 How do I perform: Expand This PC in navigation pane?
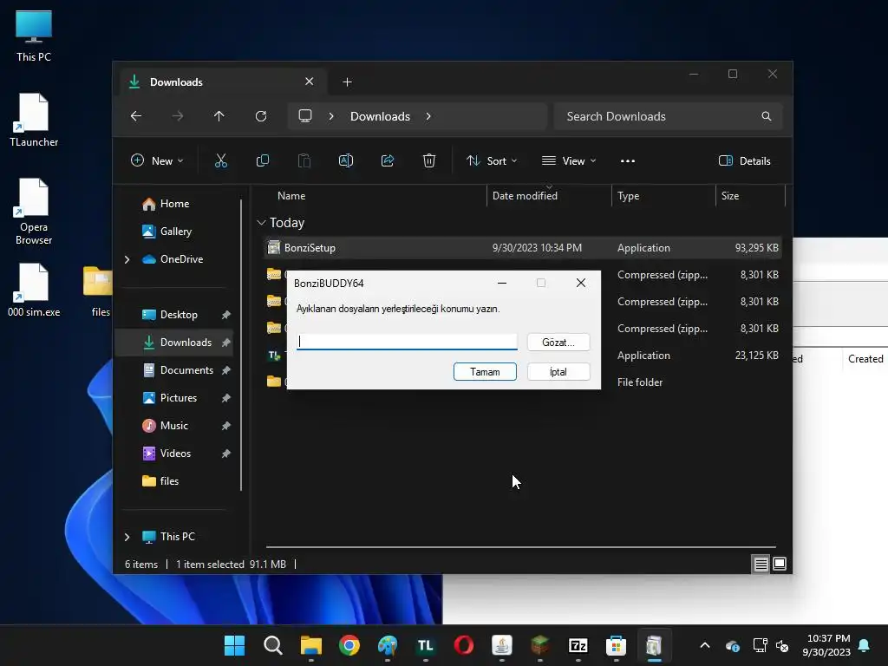coord(127,537)
